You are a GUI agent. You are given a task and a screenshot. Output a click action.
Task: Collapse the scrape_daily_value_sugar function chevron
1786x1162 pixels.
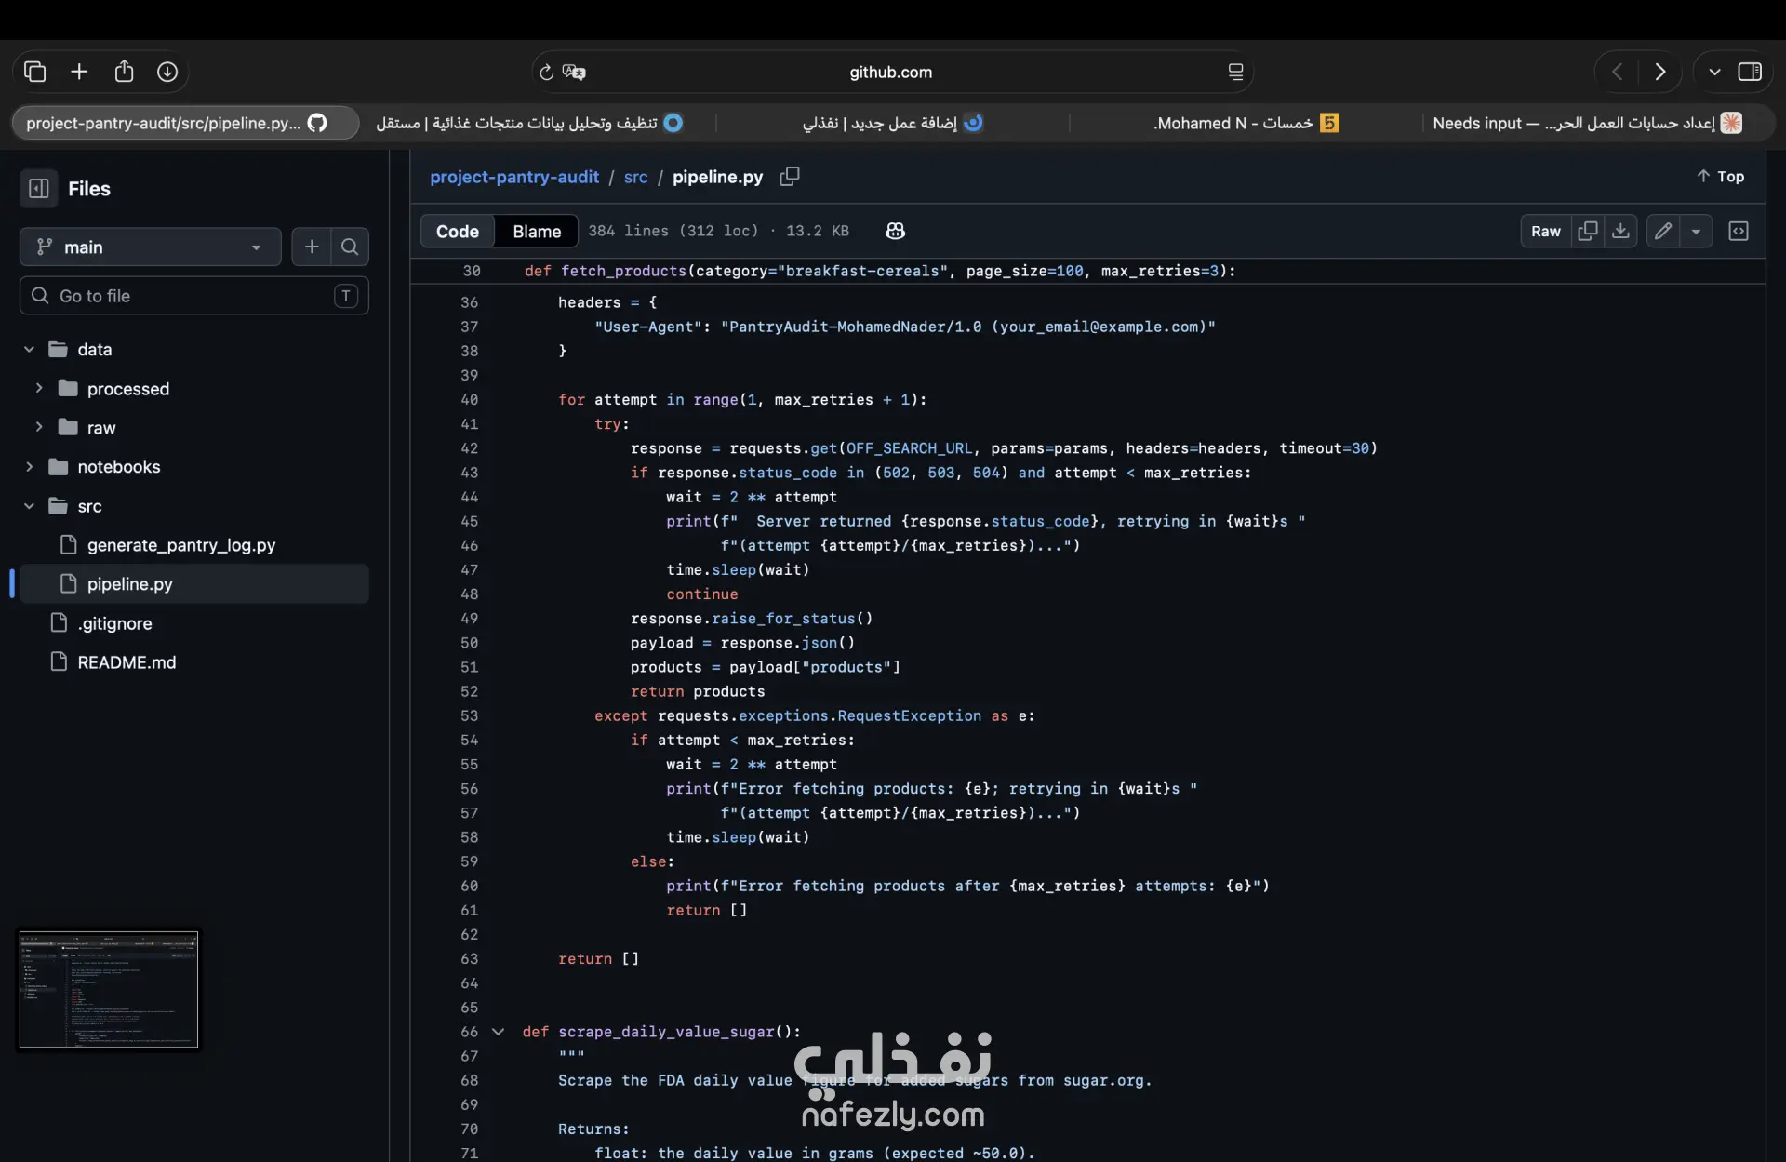(499, 1032)
